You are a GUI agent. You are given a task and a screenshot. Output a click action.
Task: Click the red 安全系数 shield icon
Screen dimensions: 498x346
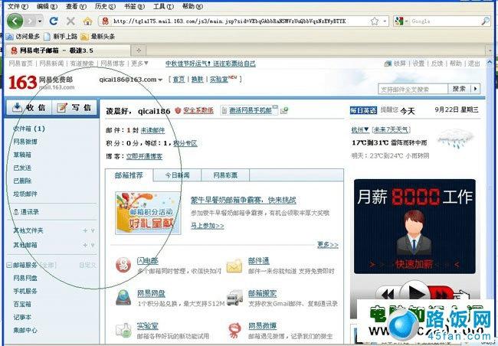178,110
